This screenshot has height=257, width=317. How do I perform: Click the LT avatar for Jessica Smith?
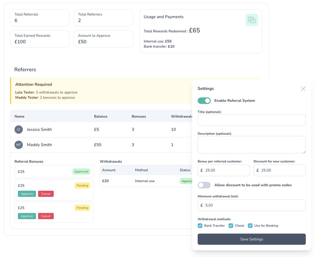pos(19,130)
